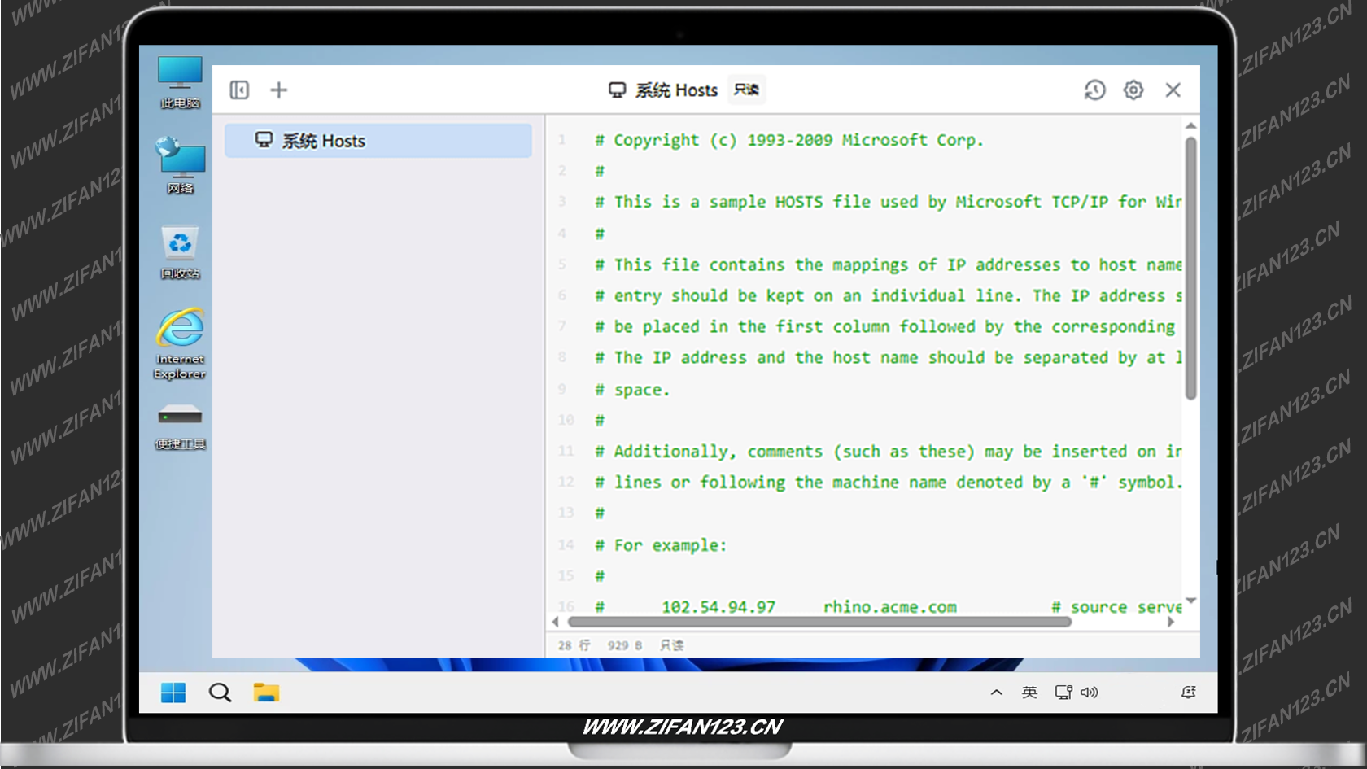Viewport: 1367px width, 769px height.
Task: Click line number 10 in gutter
Action: [566, 420]
